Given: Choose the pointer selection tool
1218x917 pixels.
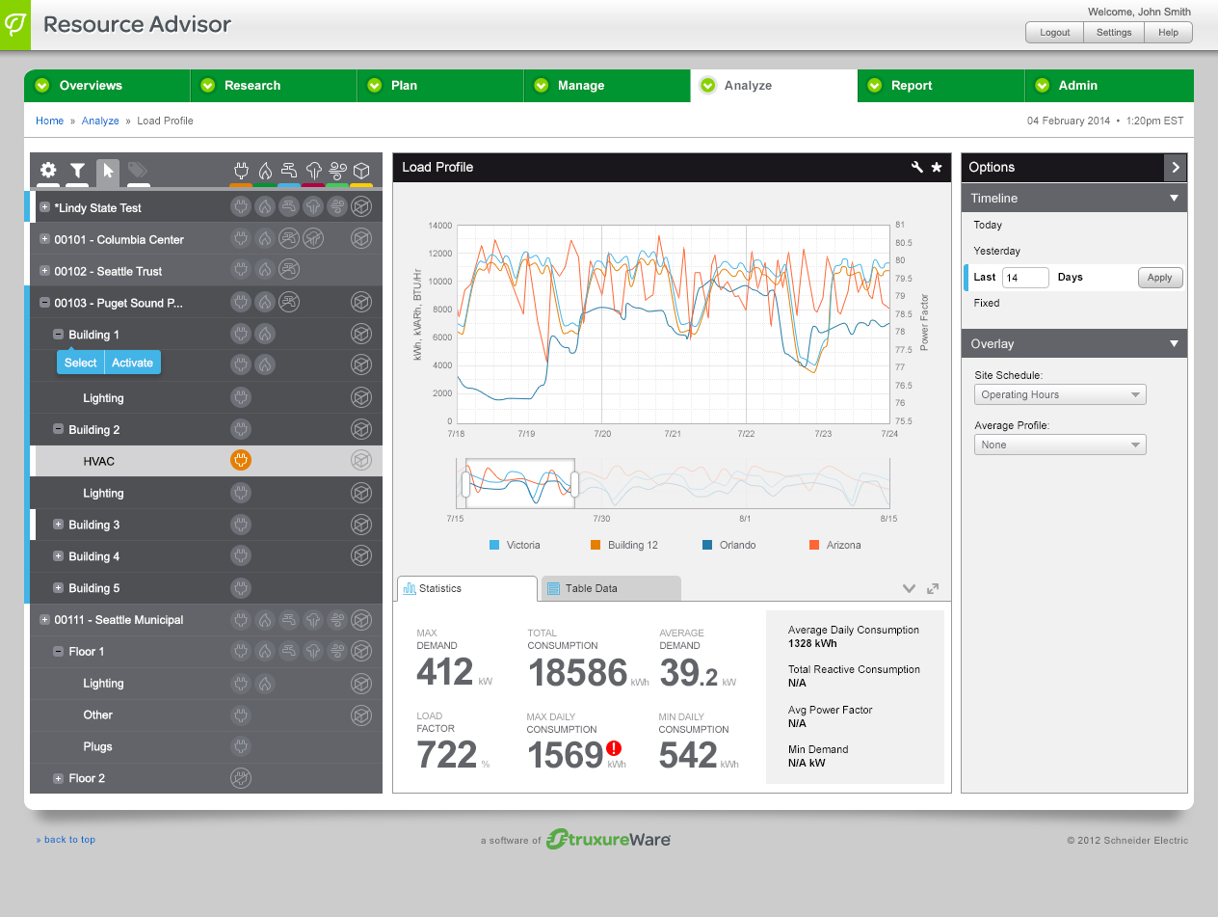Looking at the screenshot, I should pos(108,171).
